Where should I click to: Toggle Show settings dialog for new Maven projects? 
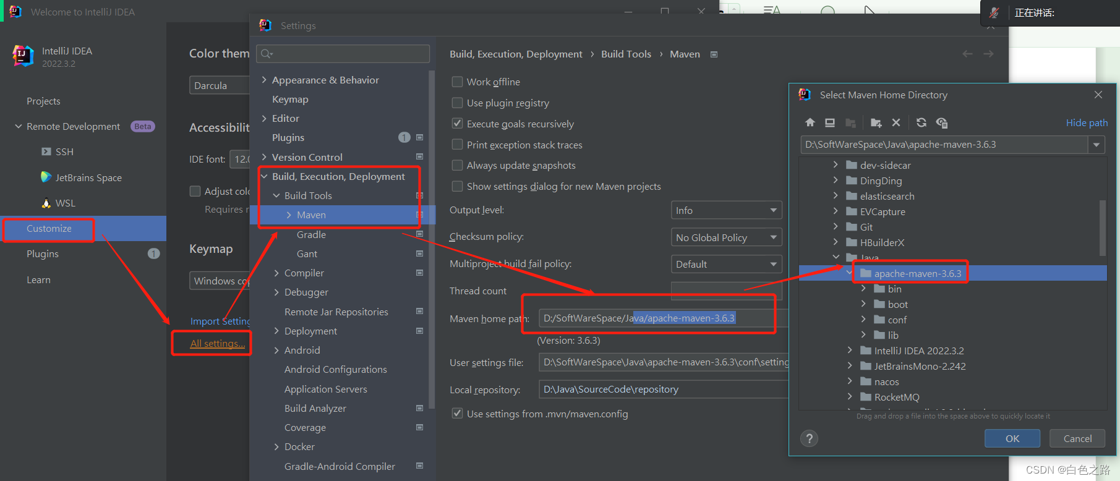457,186
